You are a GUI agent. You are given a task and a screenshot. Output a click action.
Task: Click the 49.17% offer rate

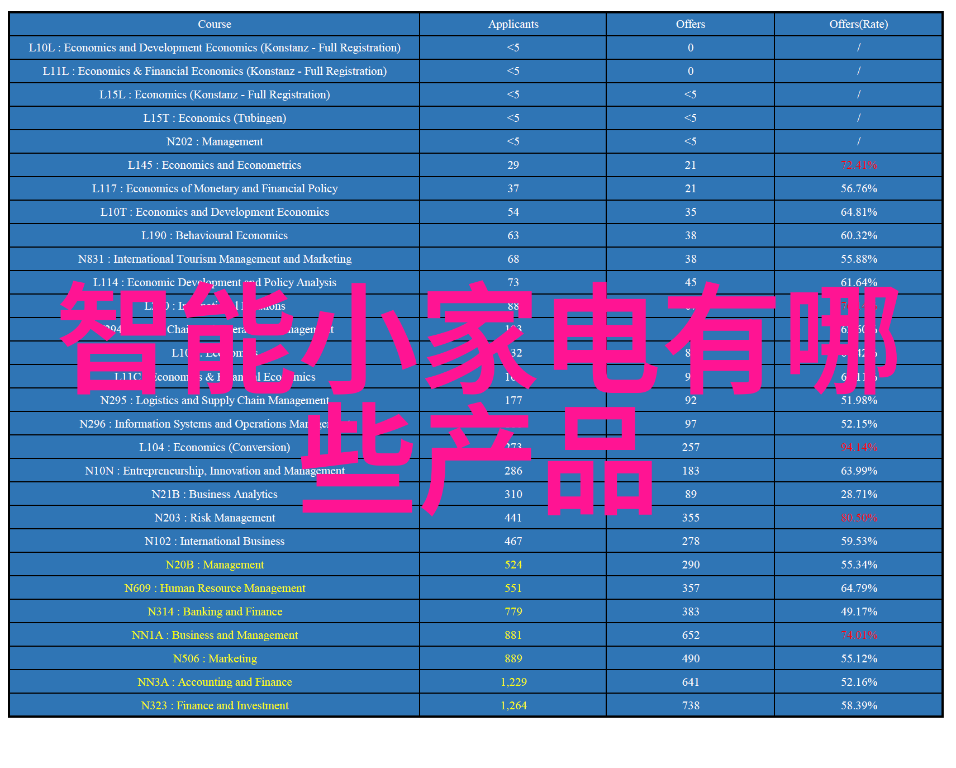[859, 611]
